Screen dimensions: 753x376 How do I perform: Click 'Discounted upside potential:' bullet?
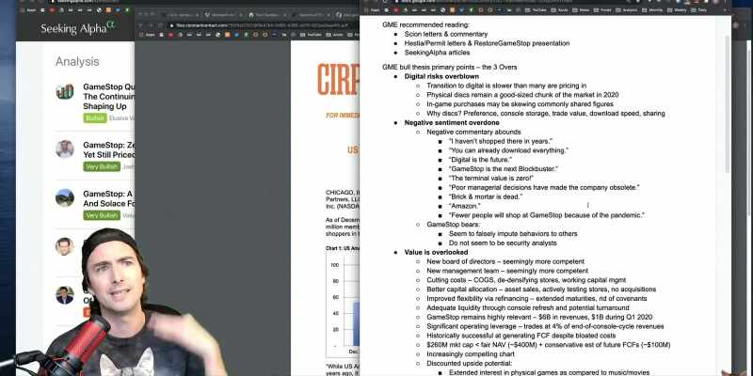469,363
